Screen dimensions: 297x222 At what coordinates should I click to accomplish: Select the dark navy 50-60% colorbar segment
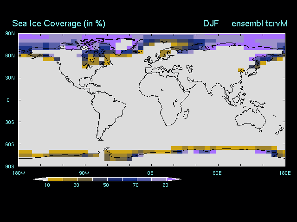114,179
